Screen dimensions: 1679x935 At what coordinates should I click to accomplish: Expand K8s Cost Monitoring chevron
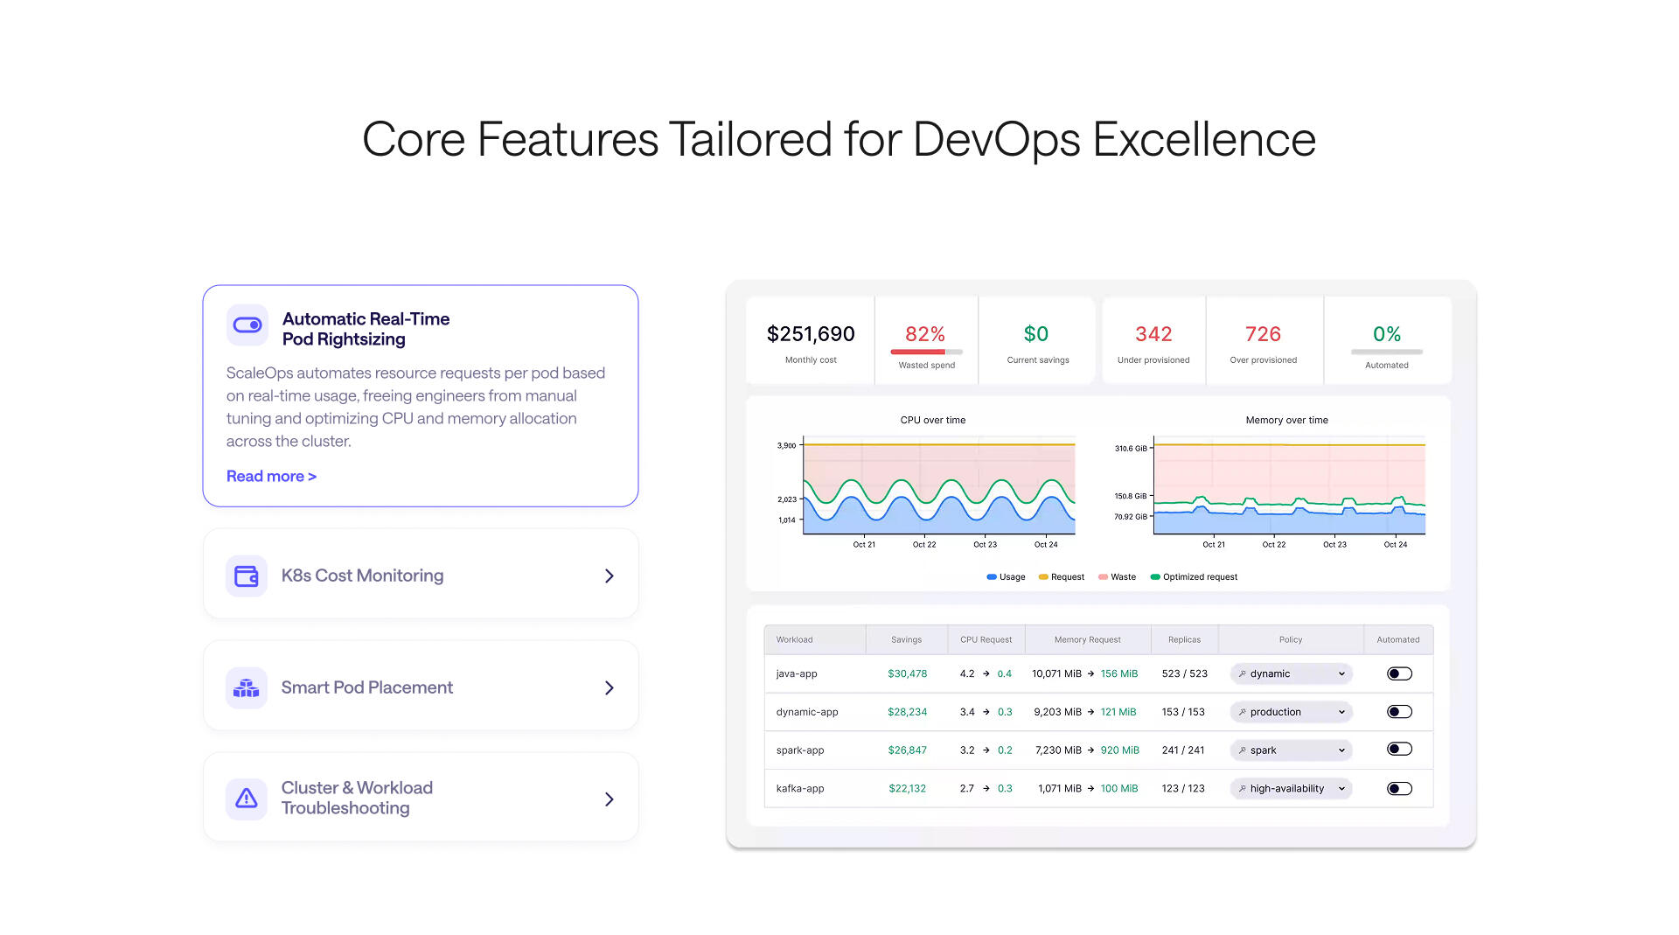[x=610, y=576]
